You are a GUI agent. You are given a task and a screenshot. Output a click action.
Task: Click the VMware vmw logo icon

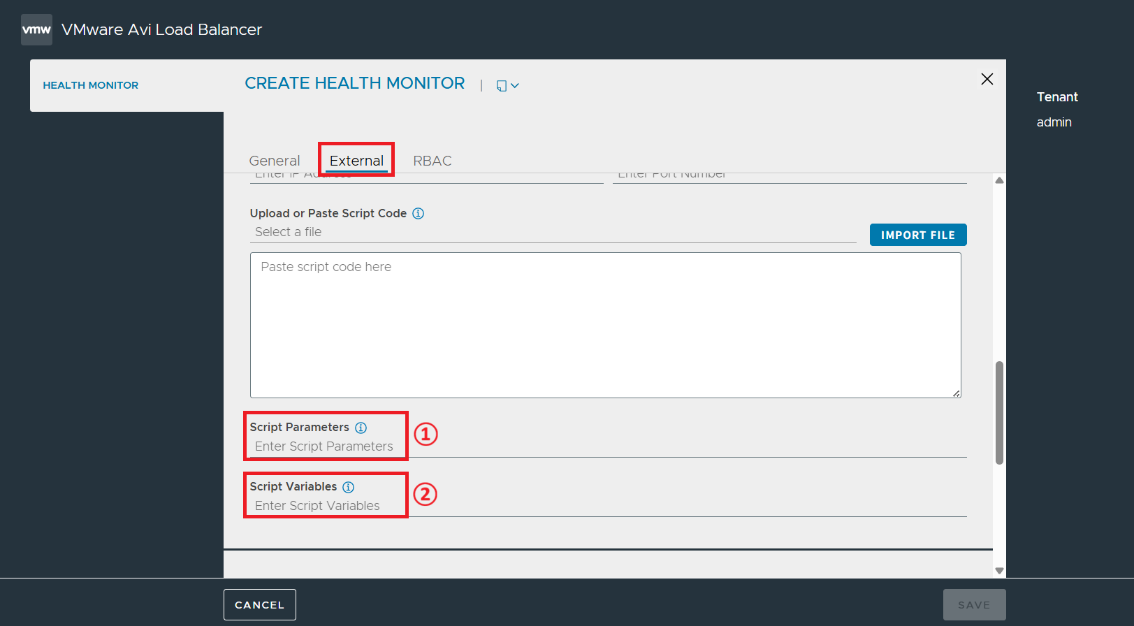[x=36, y=29]
